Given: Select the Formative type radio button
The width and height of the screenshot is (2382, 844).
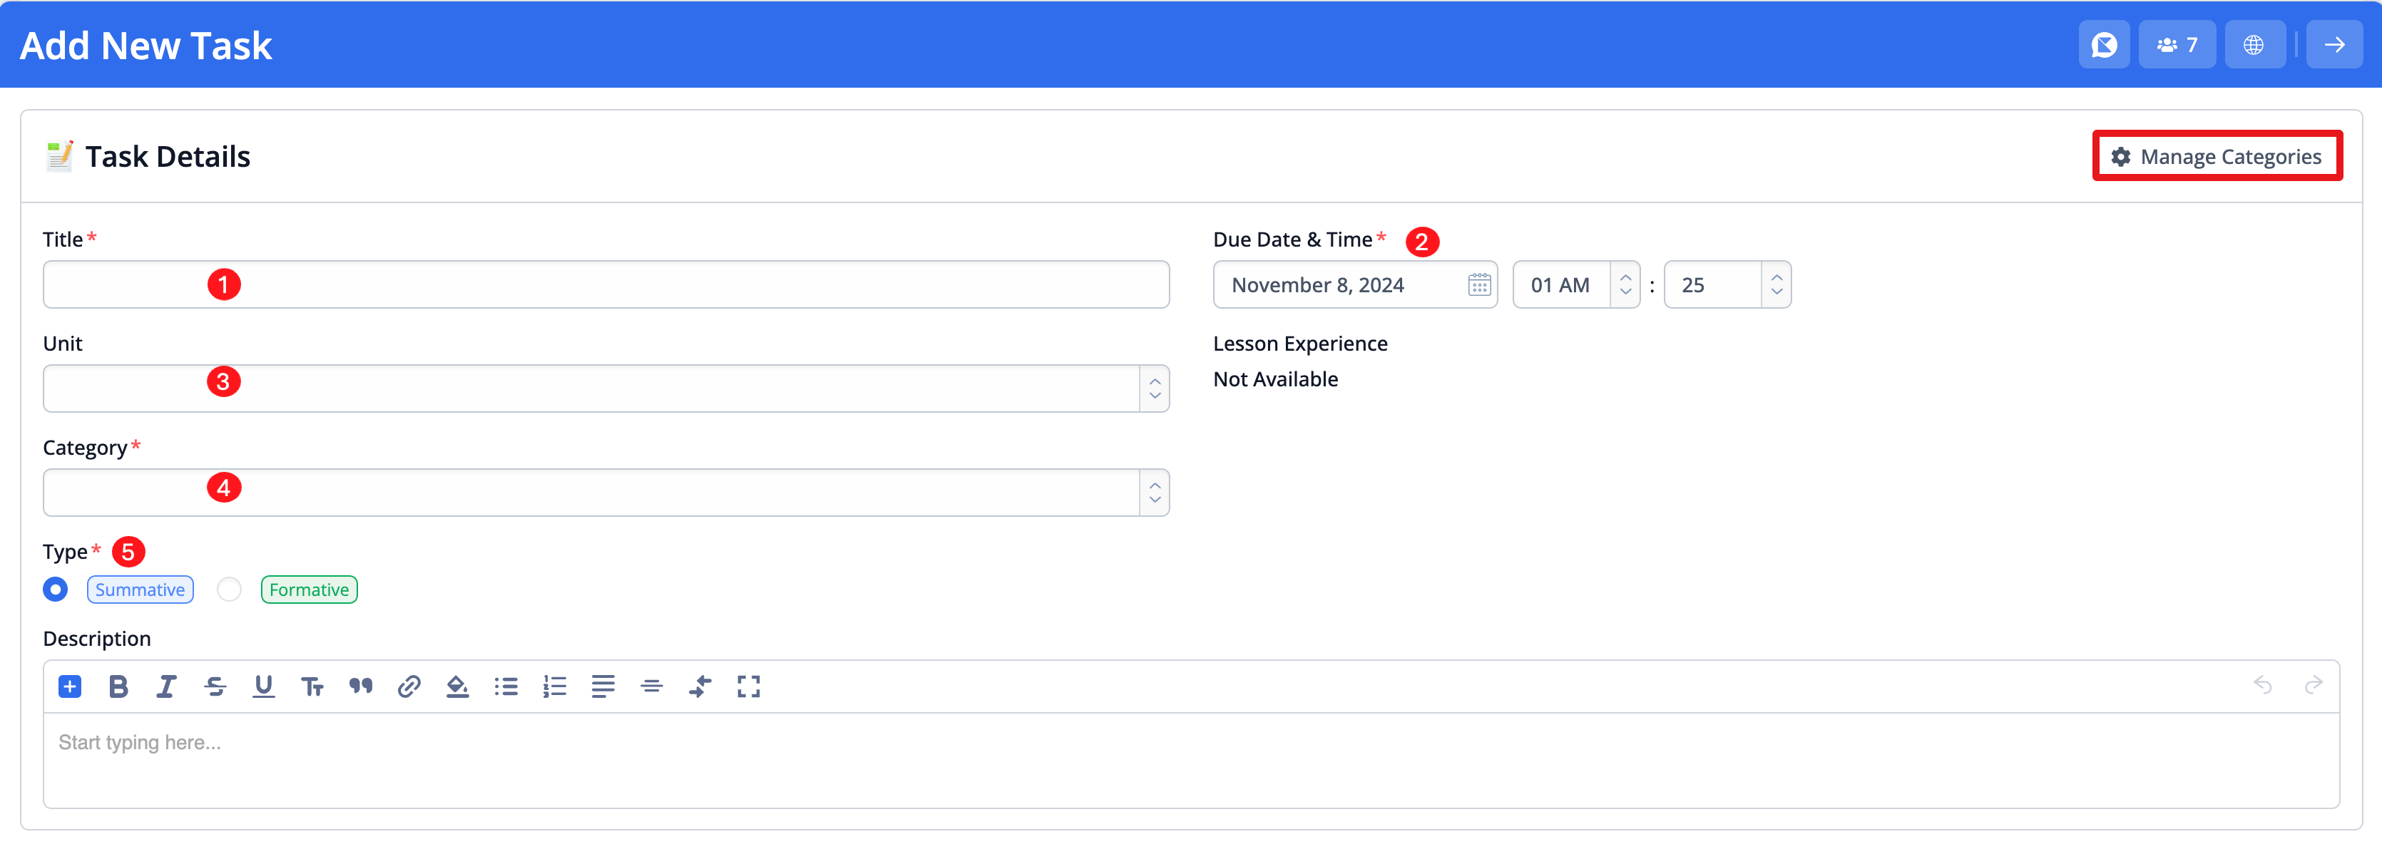Looking at the screenshot, I should pyautogui.click(x=230, y=590).
